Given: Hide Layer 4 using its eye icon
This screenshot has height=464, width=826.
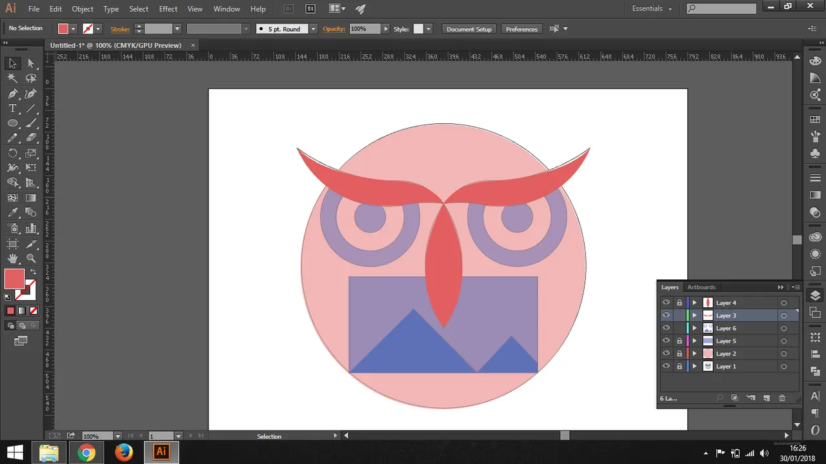Looking at the screenshot, I should click(x=666, y=303).
